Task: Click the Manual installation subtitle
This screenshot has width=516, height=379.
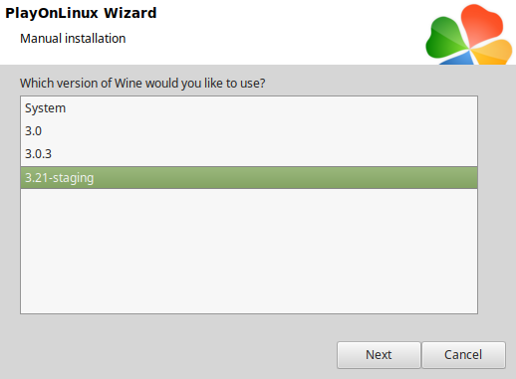Action: 73,39
